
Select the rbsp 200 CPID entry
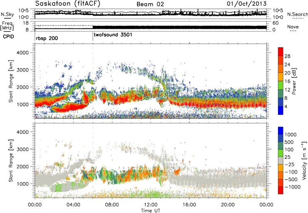point(47,38)
